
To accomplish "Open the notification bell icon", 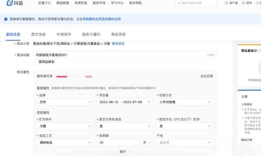I will (257, 3).
